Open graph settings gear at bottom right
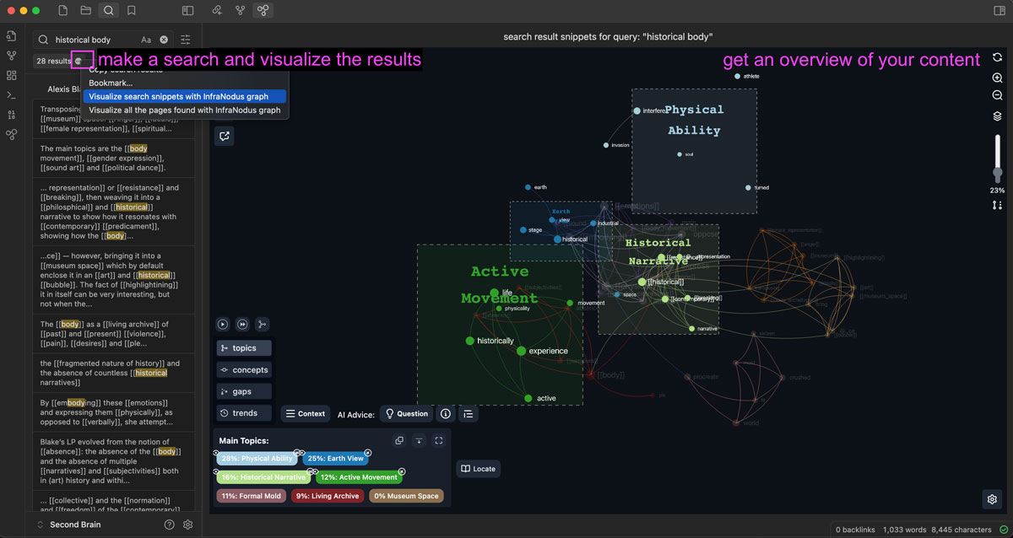This screenshot has height=538, width=1013. [x=993, y=499]
